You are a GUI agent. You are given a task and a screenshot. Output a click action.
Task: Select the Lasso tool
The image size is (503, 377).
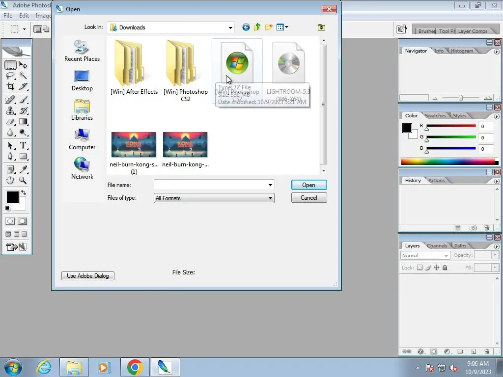point(10,76)
